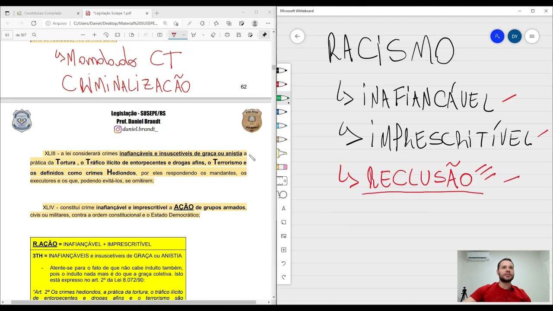The height and width of the screenshot is (311, 553).
Task: Click the daniel.brandt_ Instagram handle
Action: (x=140, y=129)
